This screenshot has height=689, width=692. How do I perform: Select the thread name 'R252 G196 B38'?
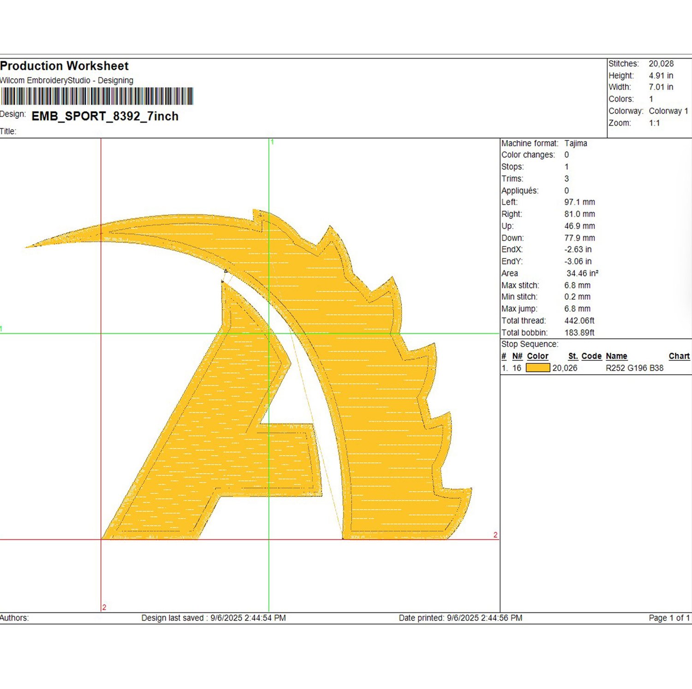(x=634, y=368)
